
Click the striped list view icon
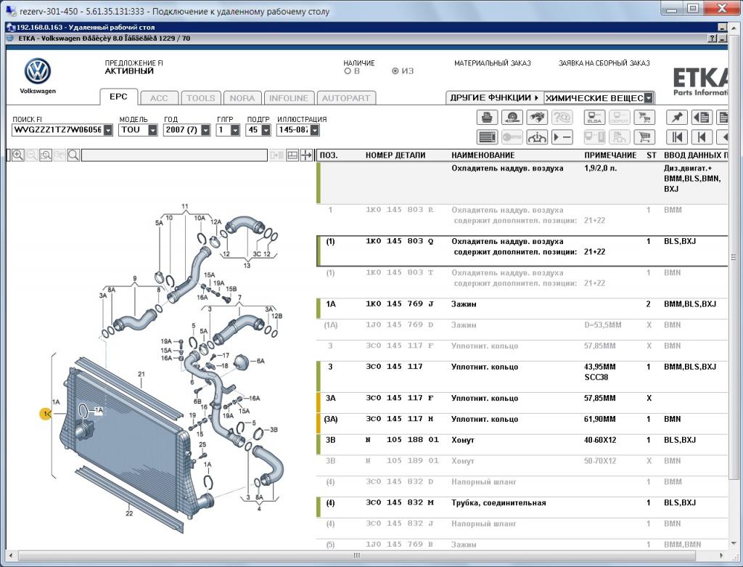click(x=487, y=137)
